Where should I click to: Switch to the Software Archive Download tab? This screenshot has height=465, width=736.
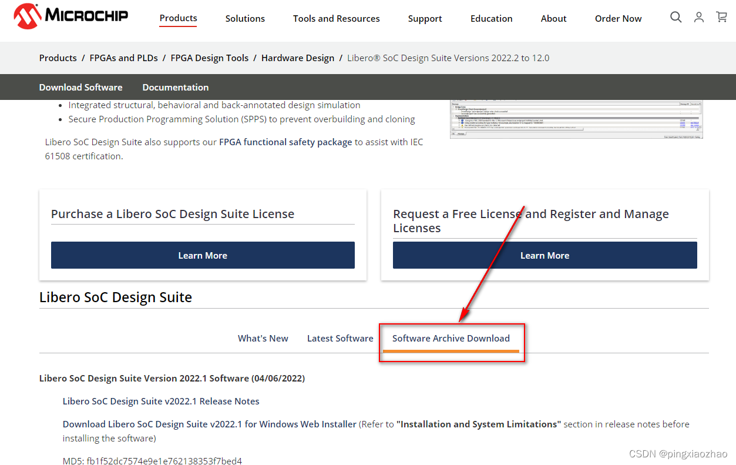tap(451, 338)
